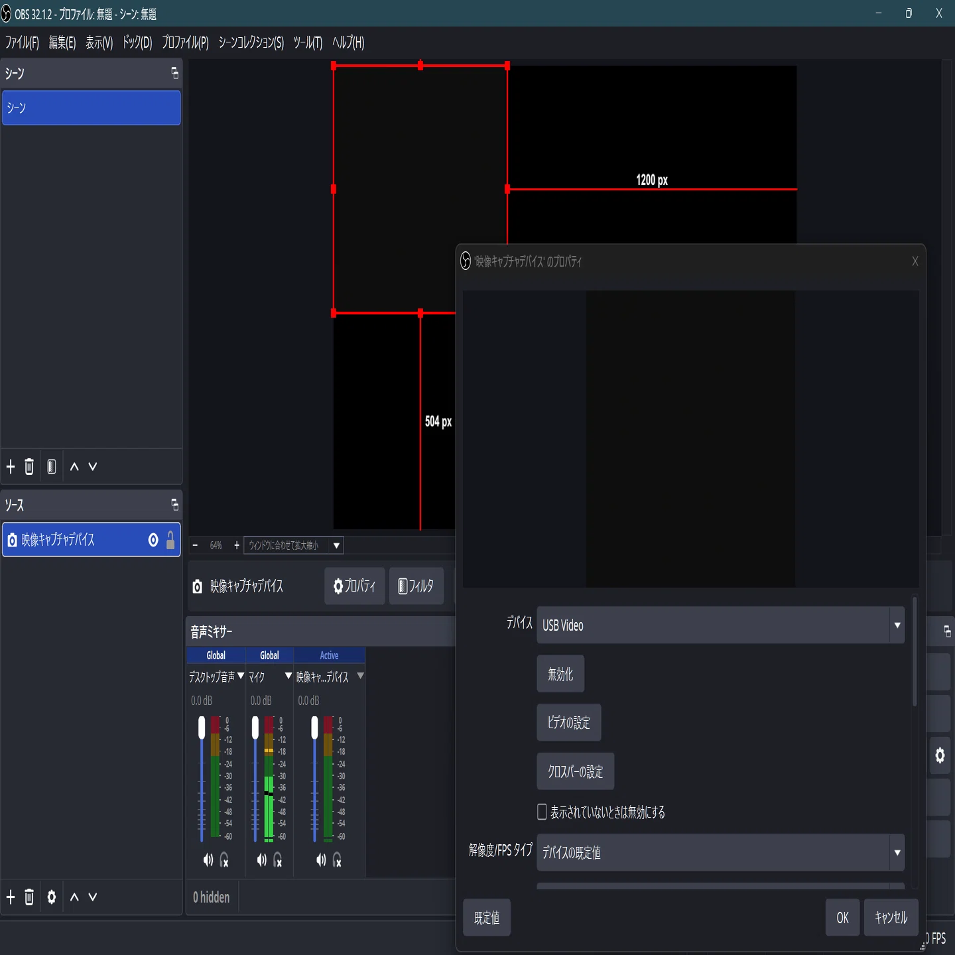Viewport: 955px width, 955px height.
Task: Mute the デスクトップ音声 speaker icon
Action: click(208, 860)
